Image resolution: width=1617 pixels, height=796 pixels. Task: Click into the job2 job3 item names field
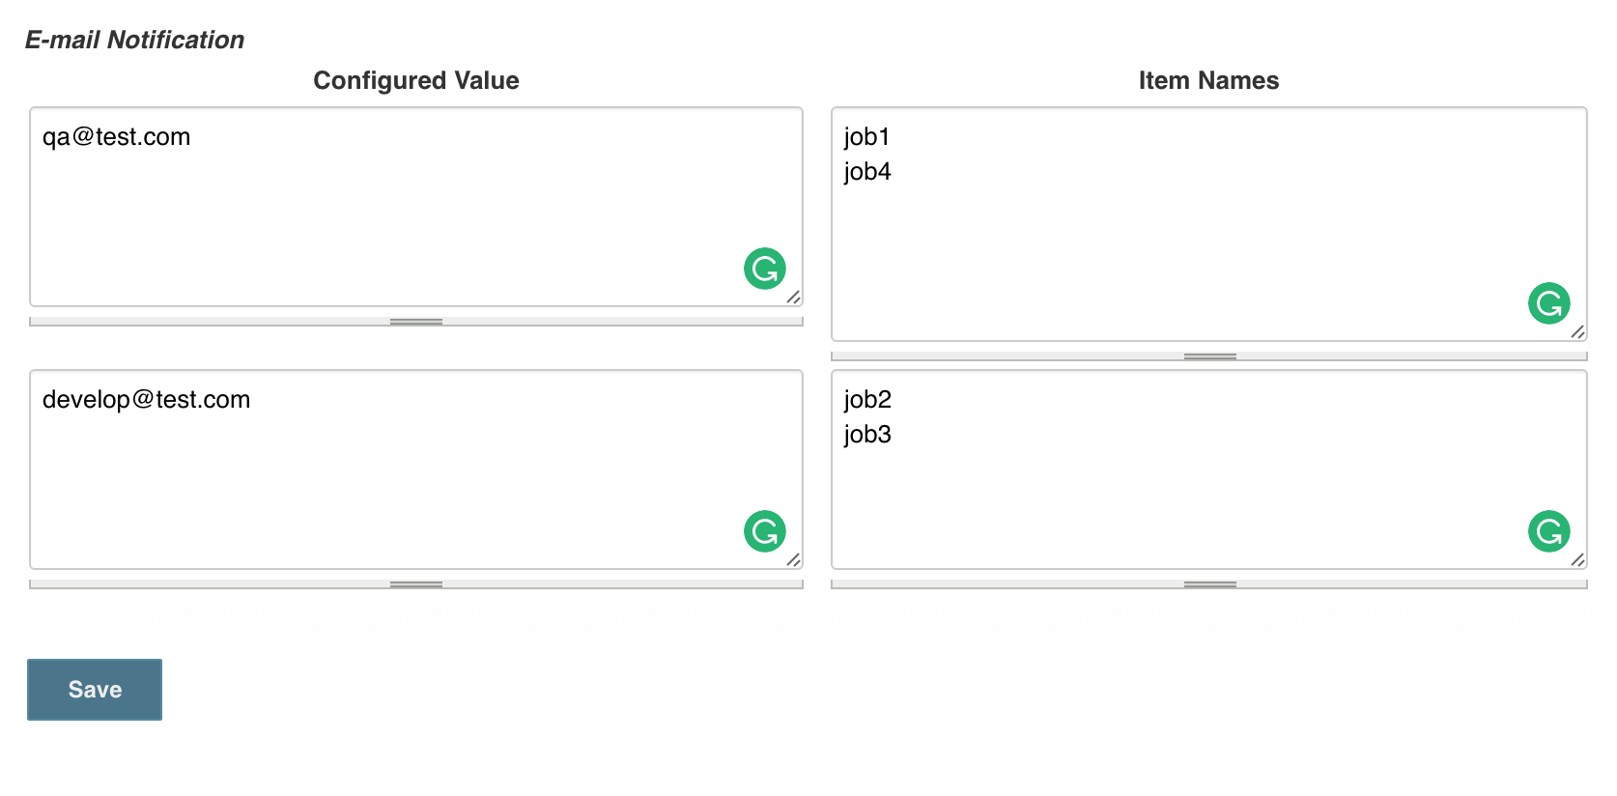pos(1209,469)
